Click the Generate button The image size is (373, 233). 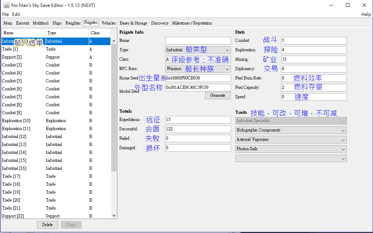(218, 95)
